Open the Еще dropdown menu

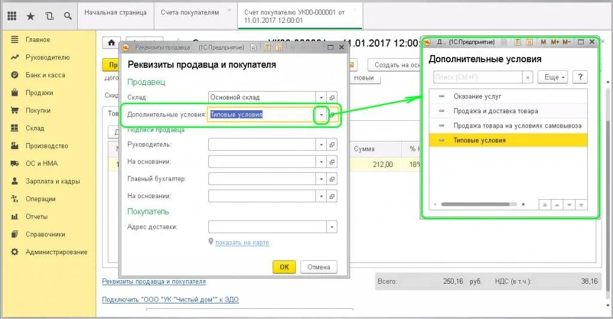(553, 77)
